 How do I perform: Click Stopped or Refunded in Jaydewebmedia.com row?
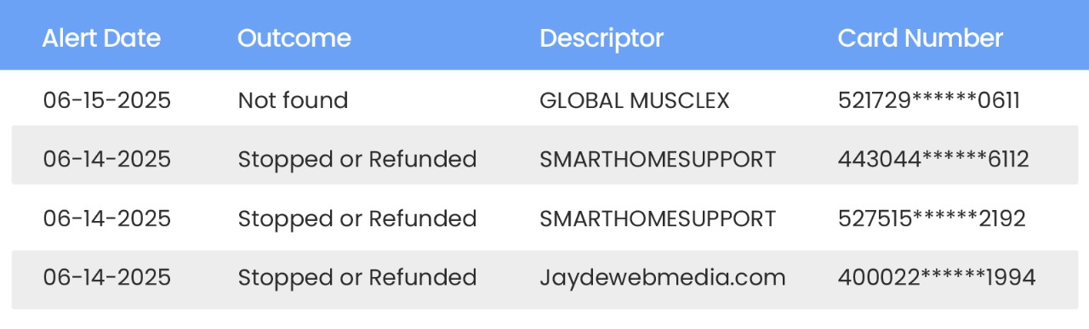coord(356,277)
